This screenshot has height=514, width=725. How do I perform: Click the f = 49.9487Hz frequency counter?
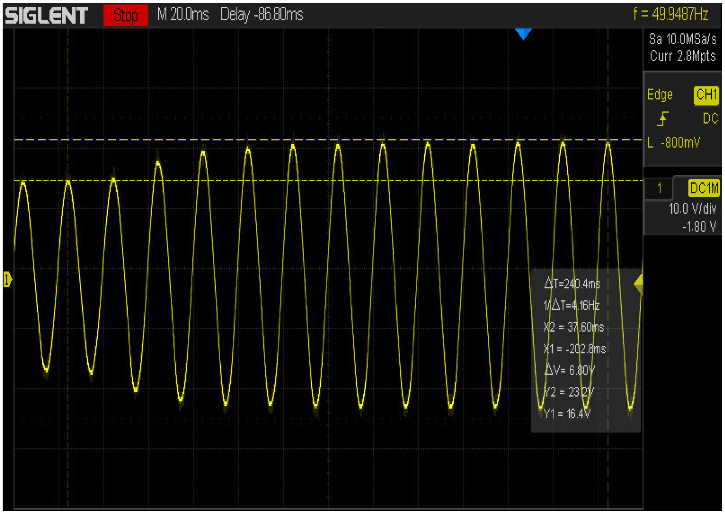(671, 14)
